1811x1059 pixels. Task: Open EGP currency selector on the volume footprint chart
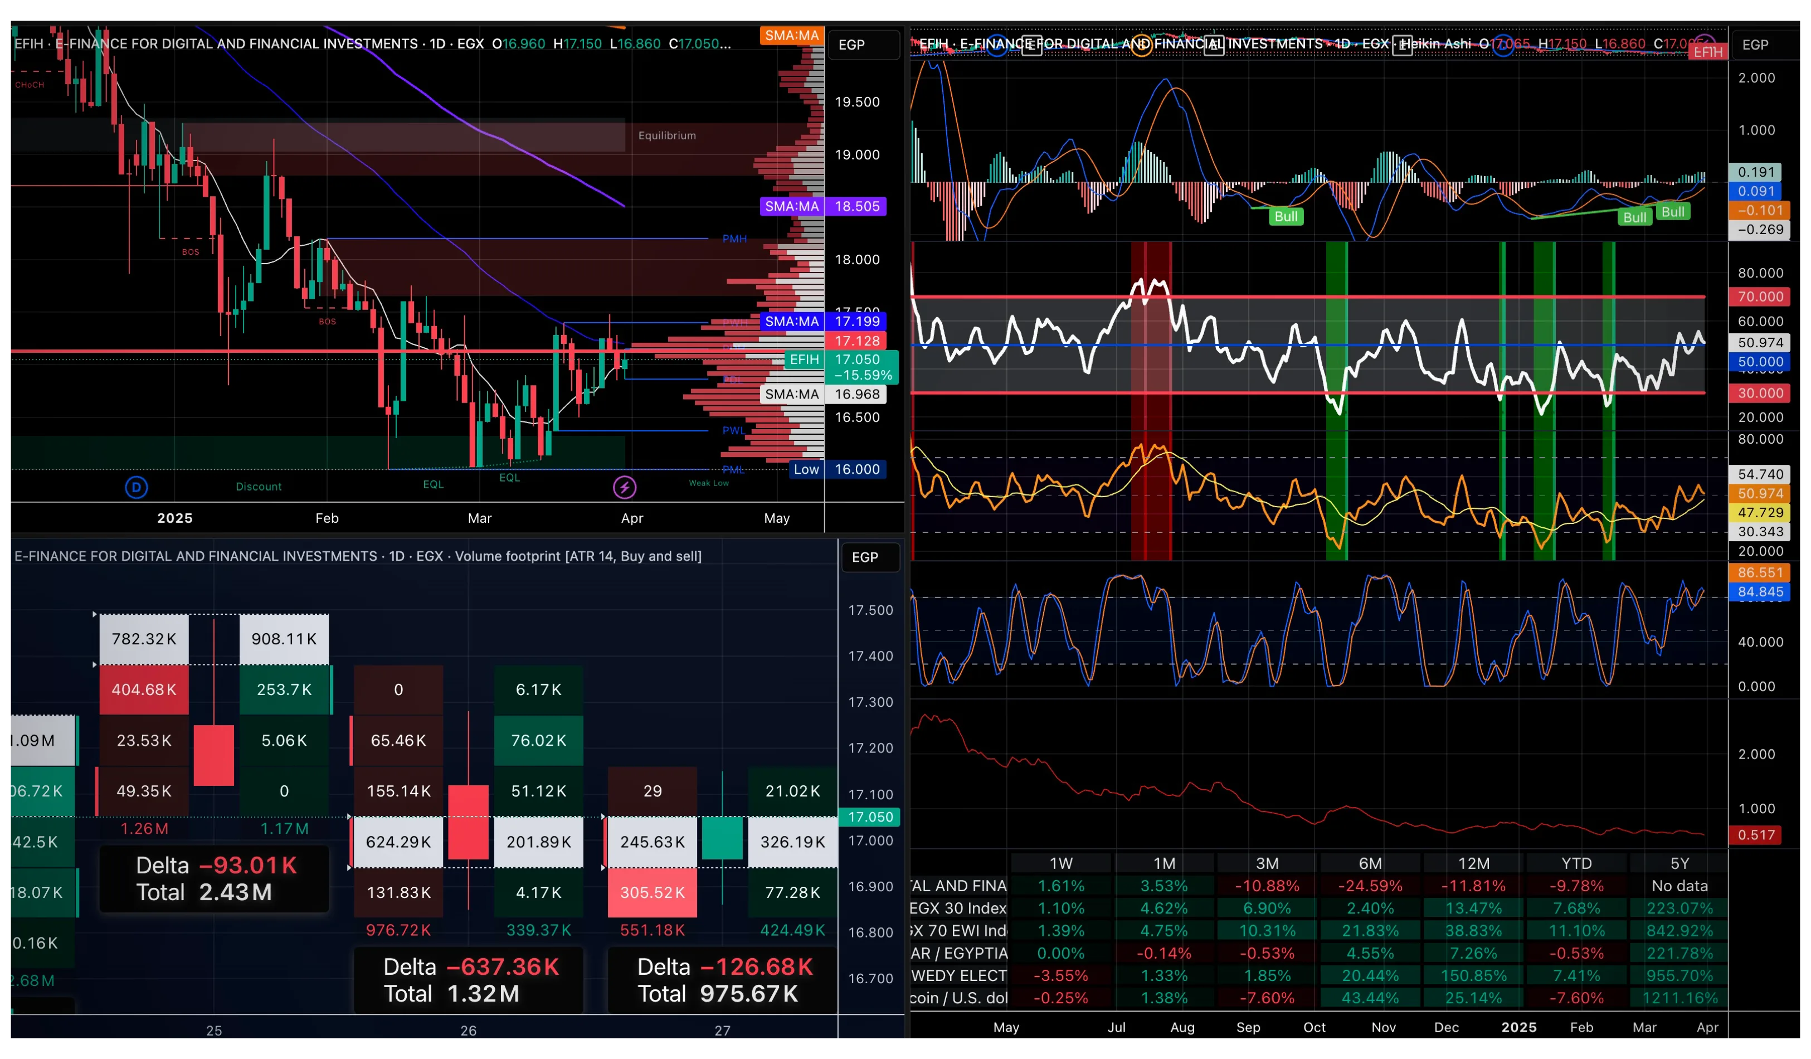click(x=870, y=557)
